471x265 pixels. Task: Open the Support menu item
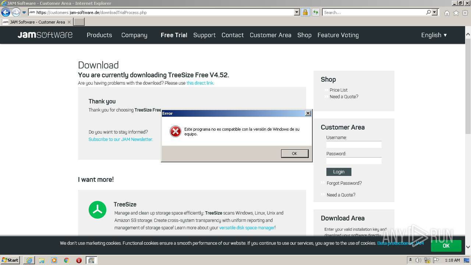204,35
